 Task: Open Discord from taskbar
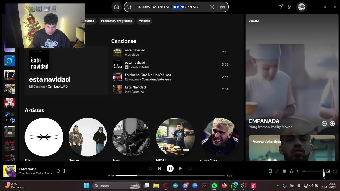click(x=185, y=186)
